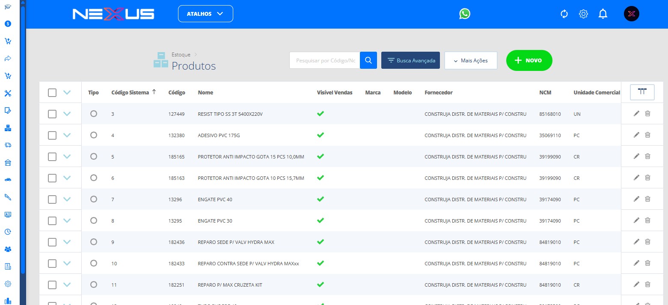Open Busca Avançada filter
Image resolution: width=668 pixels, height=305 pixels.
(x=410, y=61)
